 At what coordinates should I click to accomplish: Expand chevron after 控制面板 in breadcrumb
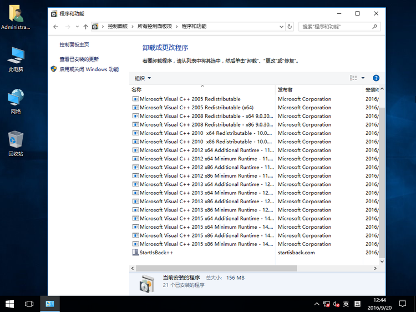[x=133, y=27]
